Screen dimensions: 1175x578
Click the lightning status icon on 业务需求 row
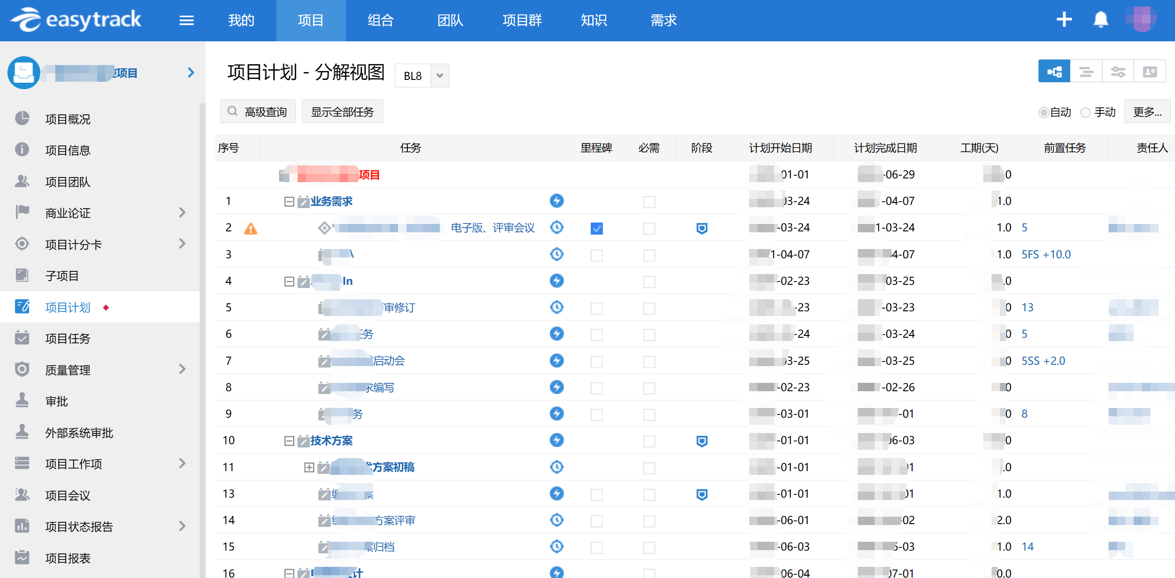[556, 201]
